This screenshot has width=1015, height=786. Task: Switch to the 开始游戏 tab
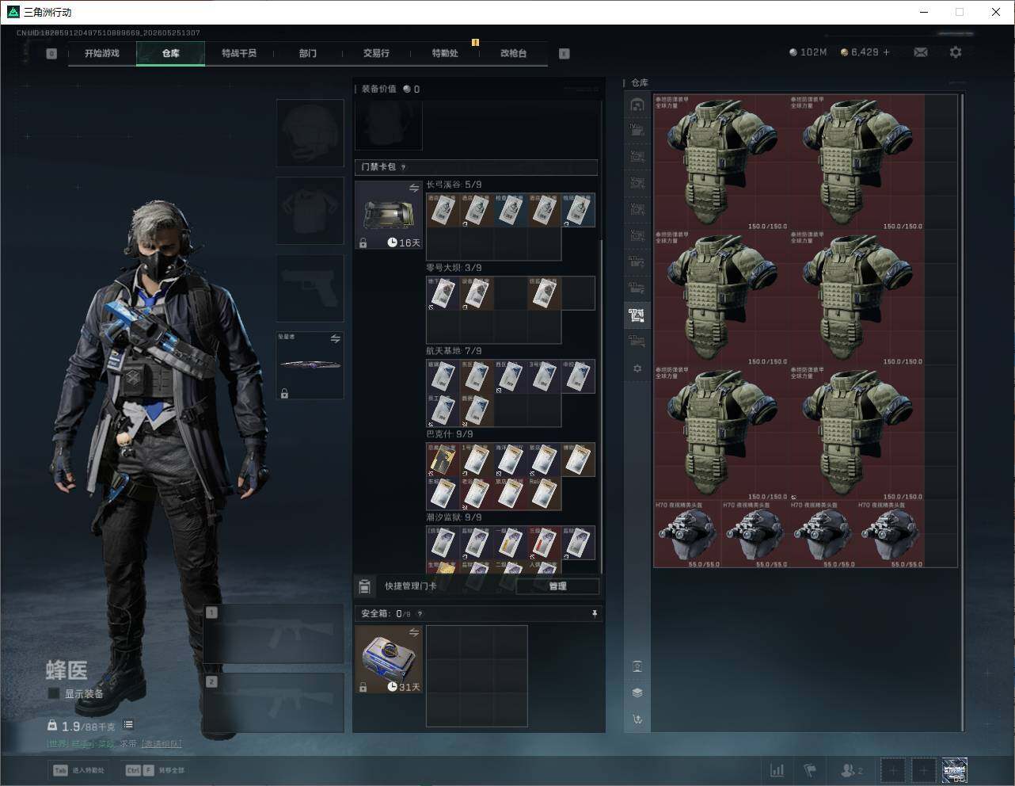pyautogui.click(x=102, y=53)
